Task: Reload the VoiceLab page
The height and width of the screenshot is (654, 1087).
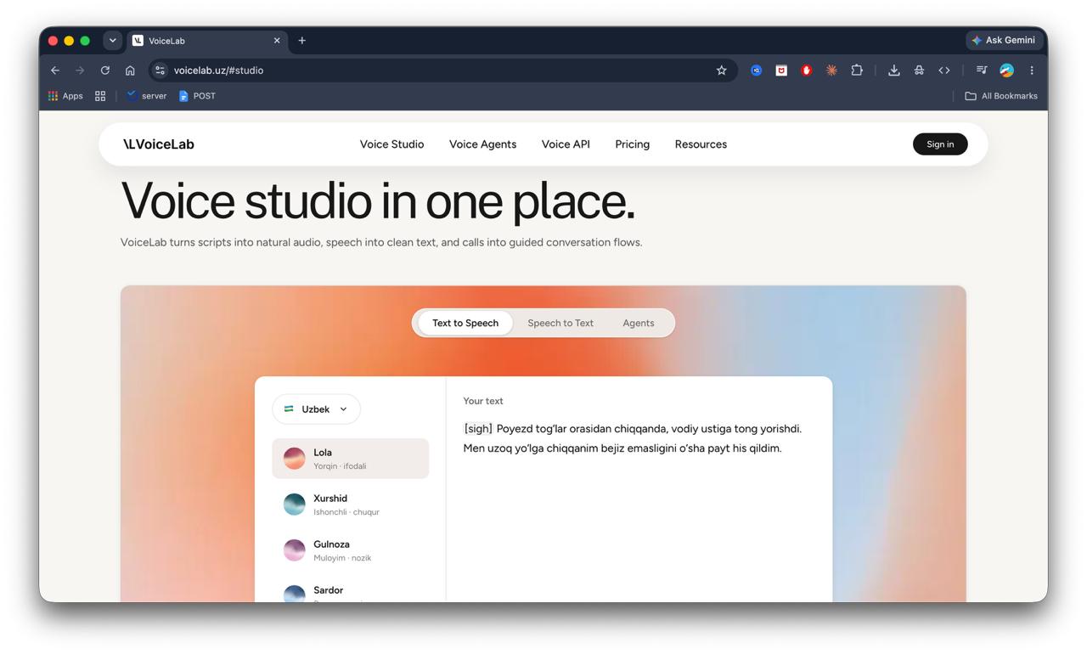Action: pos(105,70)
